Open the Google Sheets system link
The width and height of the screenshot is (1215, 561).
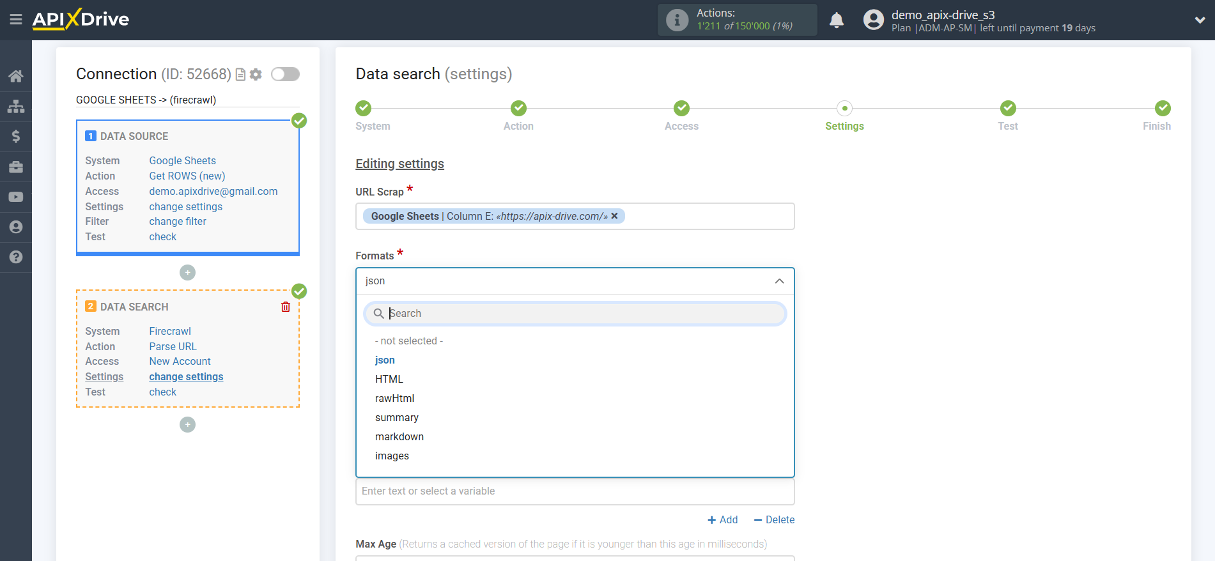182,161
